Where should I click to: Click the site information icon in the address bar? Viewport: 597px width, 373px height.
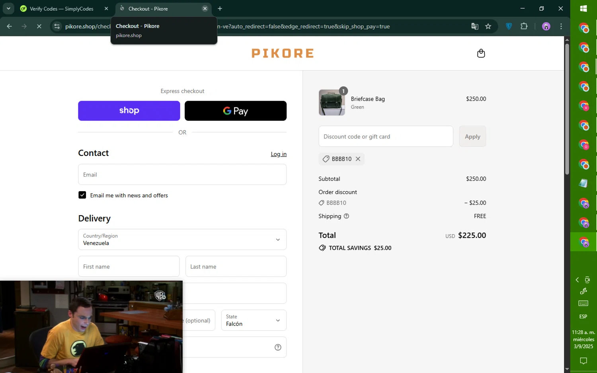tap(57, 26)
